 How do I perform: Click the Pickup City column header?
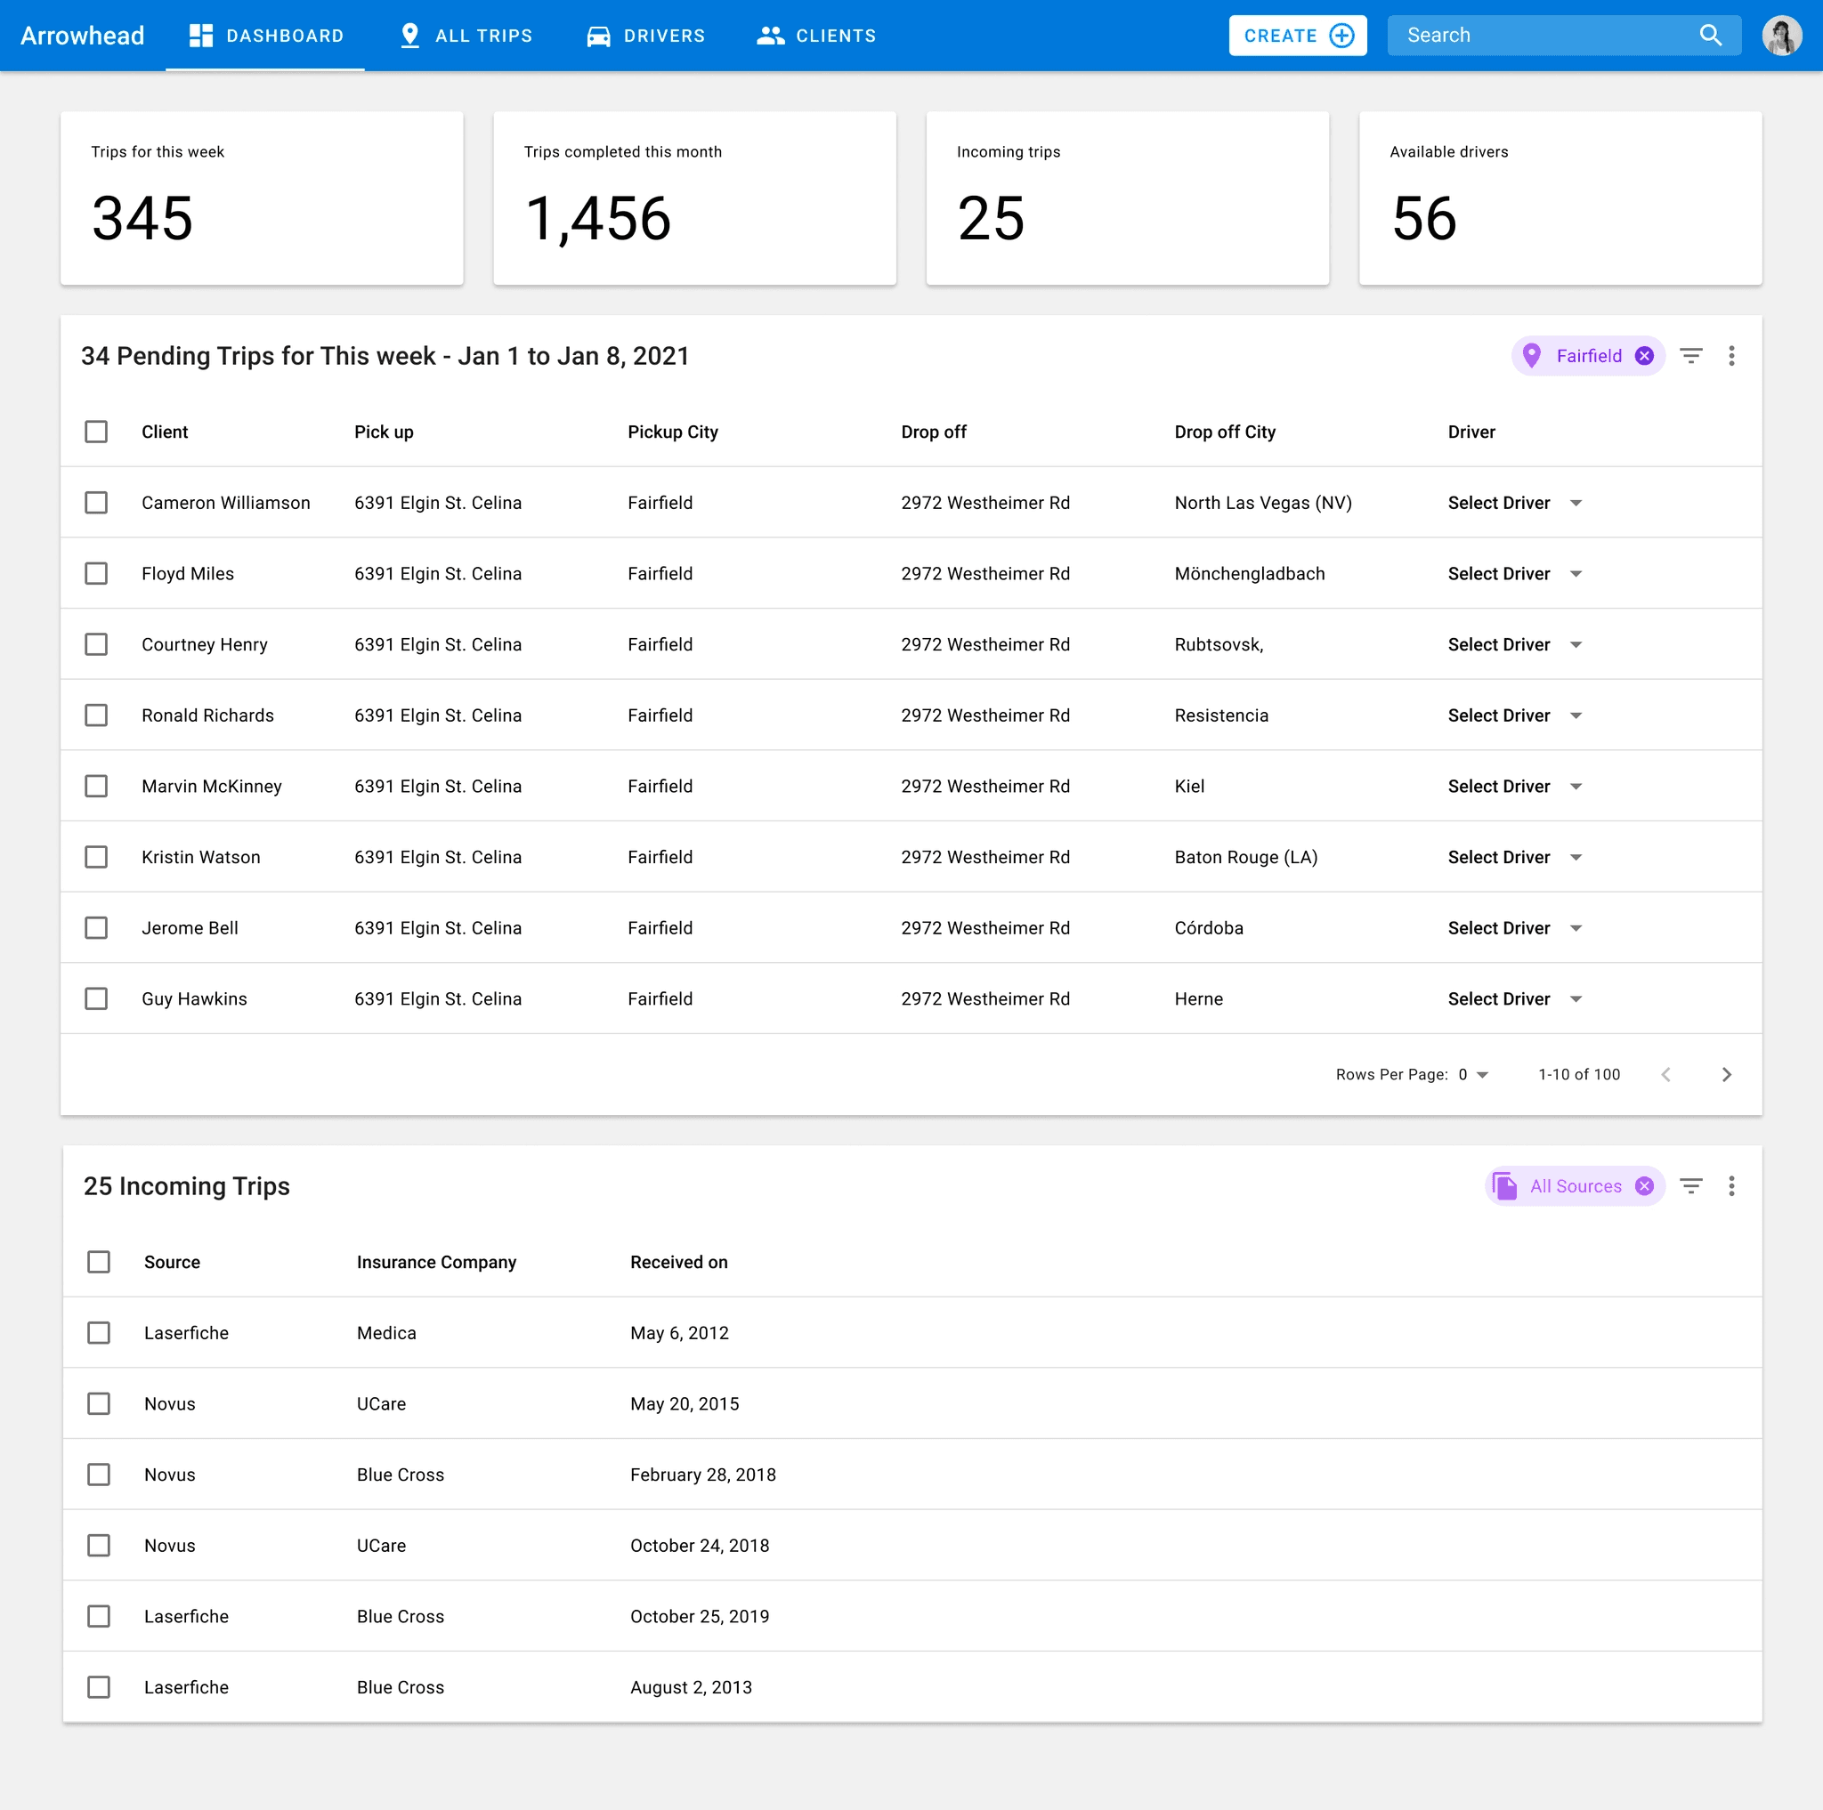[x=673, y=432]
